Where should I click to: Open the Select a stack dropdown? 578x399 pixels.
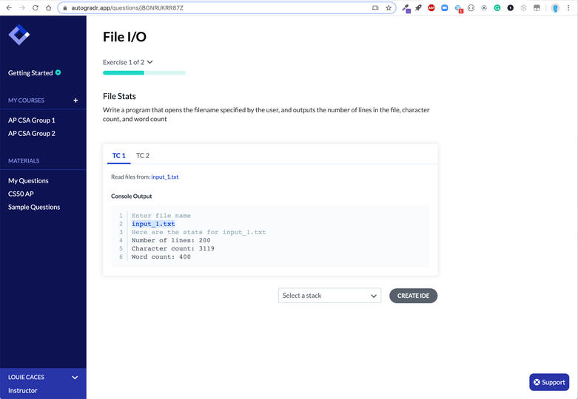pyautogui.click(x=329, y=296)
